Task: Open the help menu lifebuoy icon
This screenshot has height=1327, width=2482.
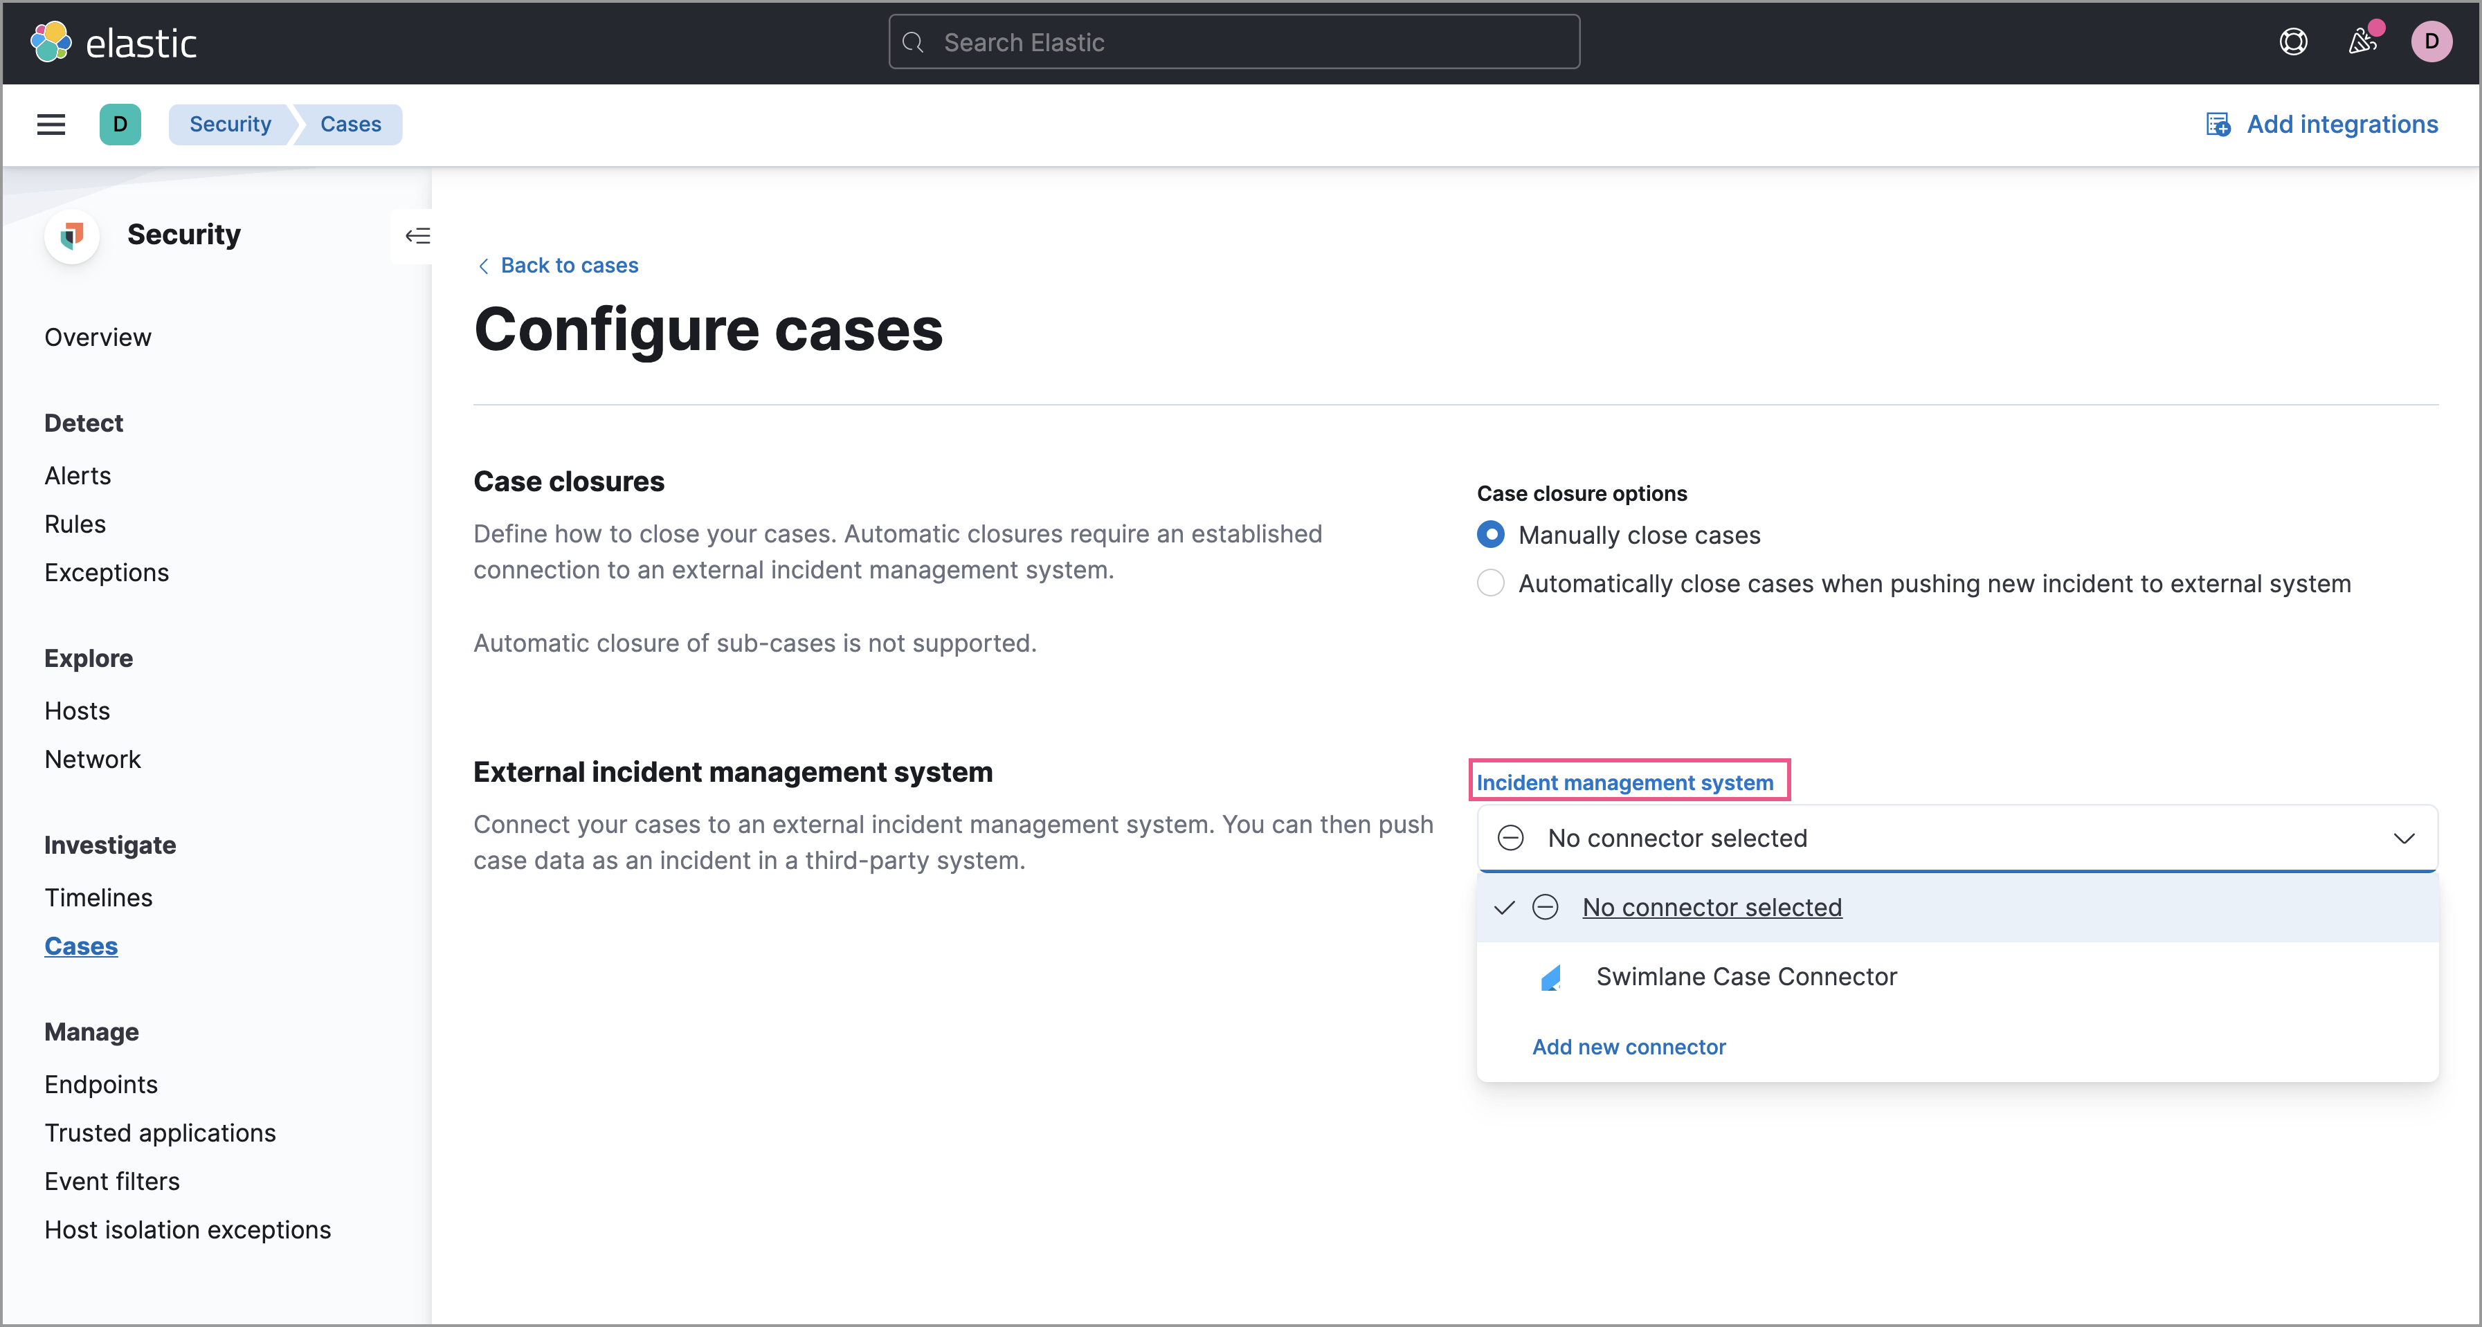Action: (x=2293, y=42)
